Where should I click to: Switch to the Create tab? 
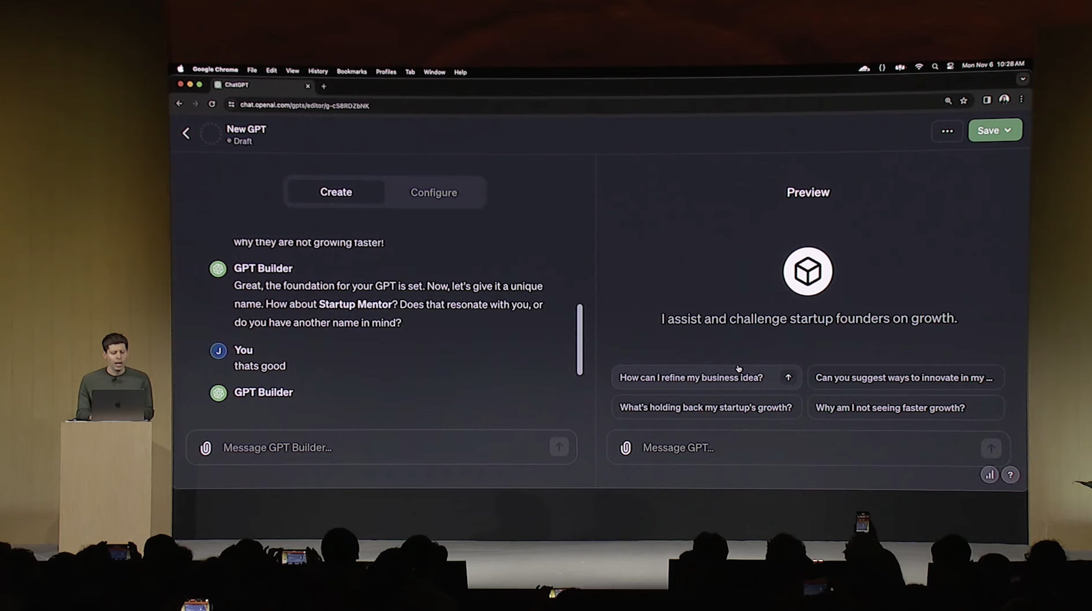pos(335,191)
